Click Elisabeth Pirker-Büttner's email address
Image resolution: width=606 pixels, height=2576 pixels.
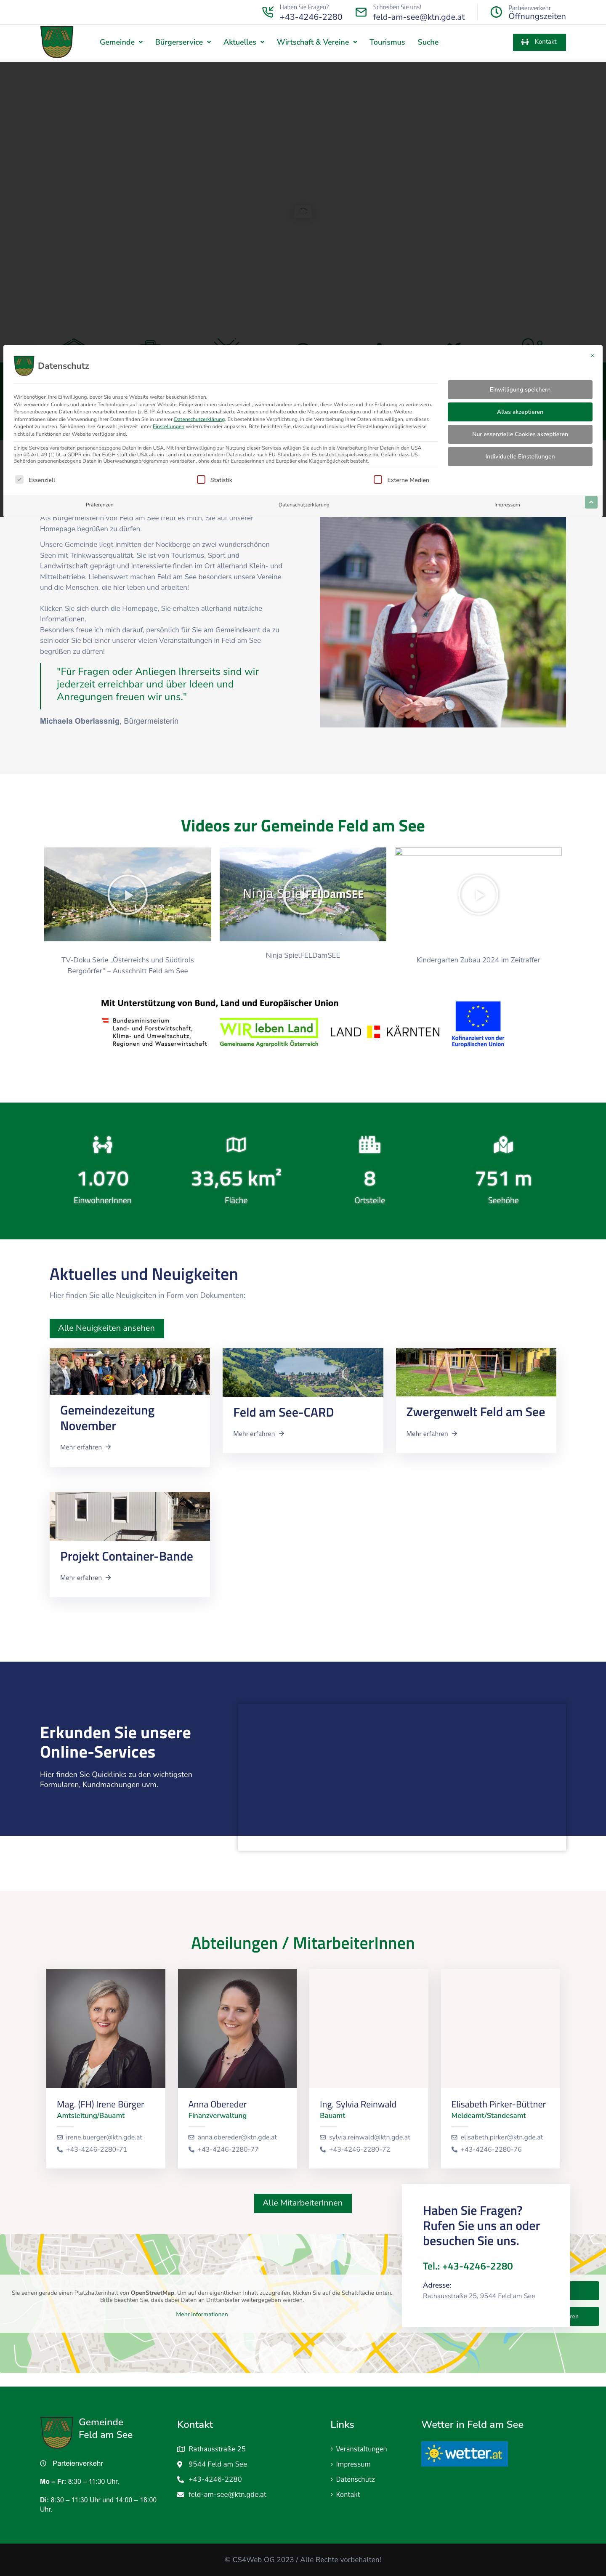[502, 2137]
